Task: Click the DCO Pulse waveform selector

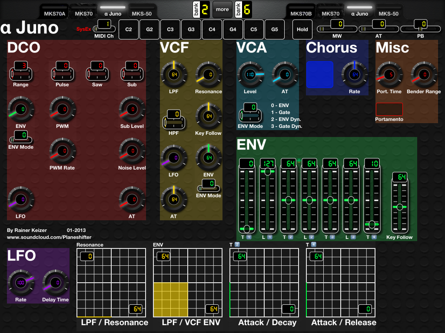Action: tap(63, 71)
